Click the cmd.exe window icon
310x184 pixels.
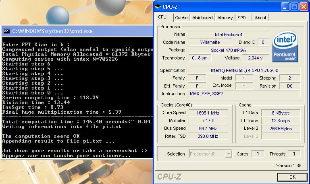(x=6, y=31)
